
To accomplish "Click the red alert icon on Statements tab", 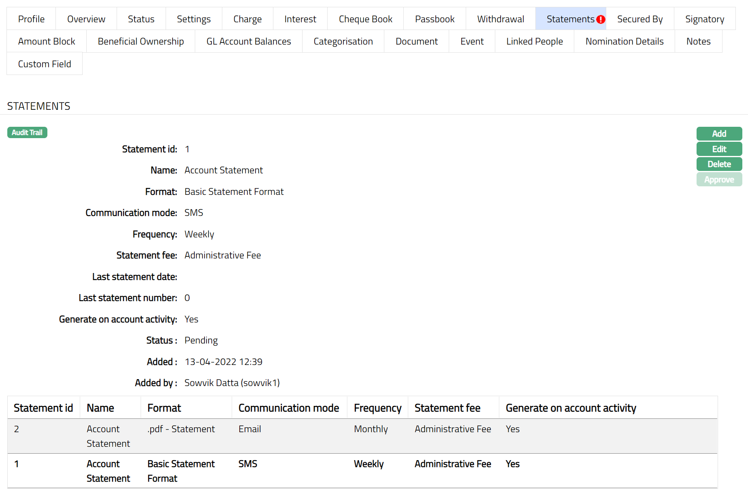I will click(601, 19).
